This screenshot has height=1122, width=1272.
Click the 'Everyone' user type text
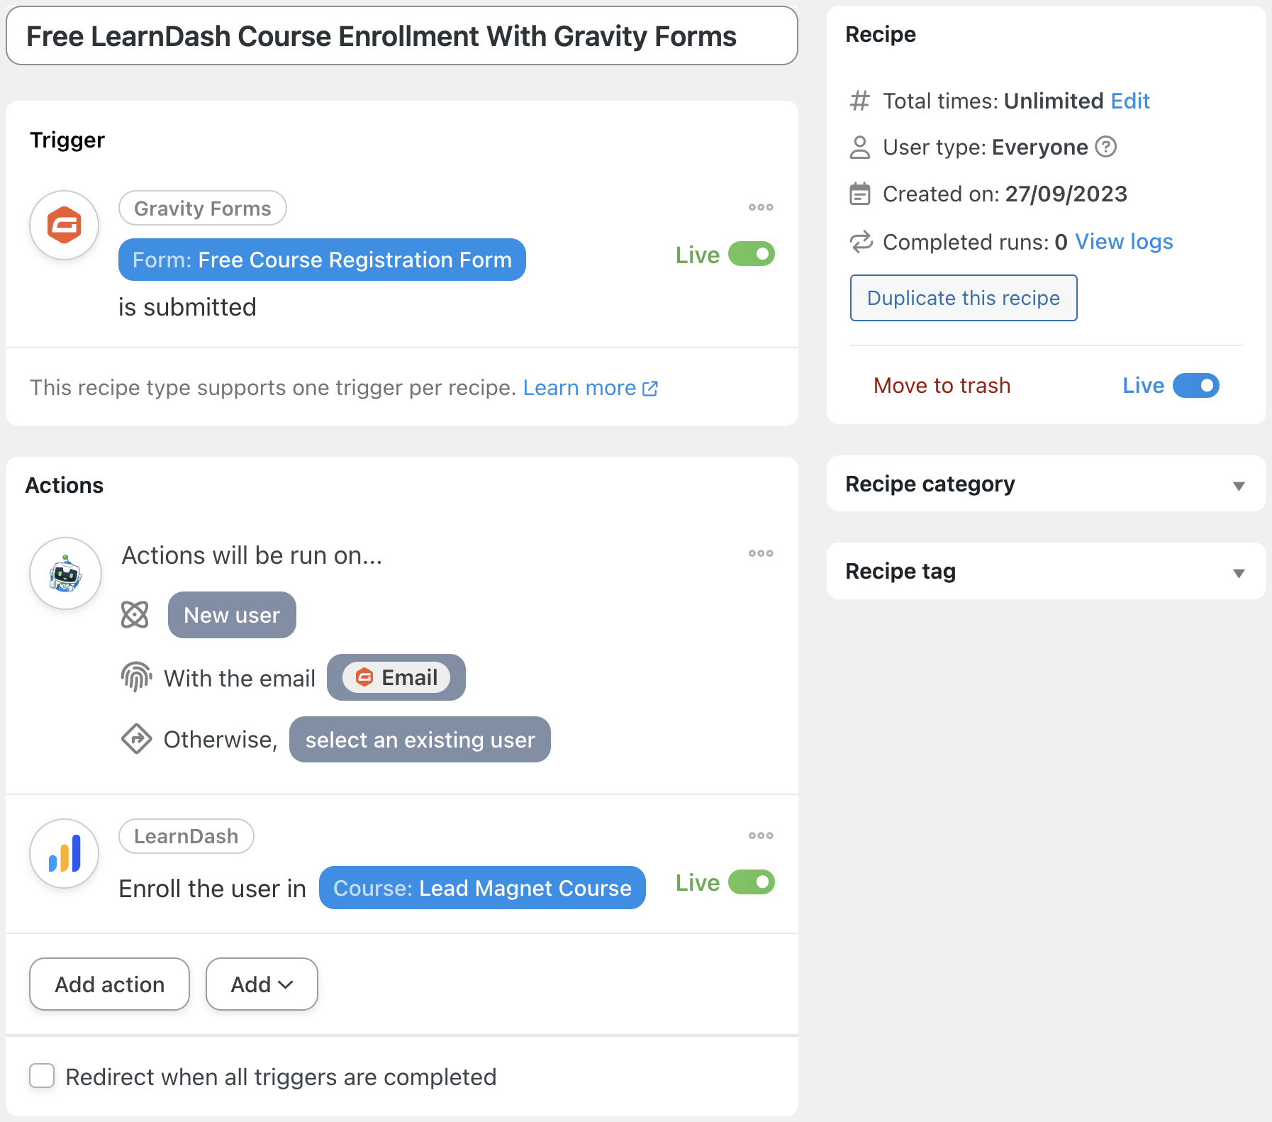1039,148
